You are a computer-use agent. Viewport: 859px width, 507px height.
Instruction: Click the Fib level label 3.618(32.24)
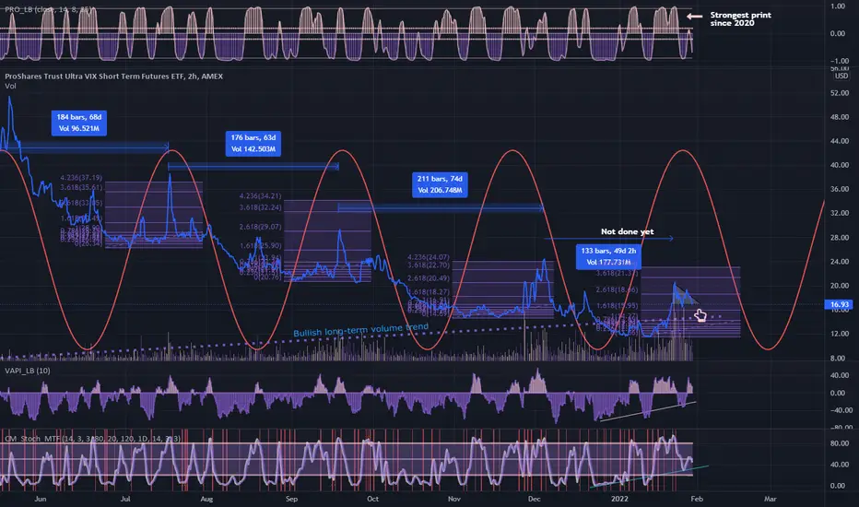[x=260, y=207]
